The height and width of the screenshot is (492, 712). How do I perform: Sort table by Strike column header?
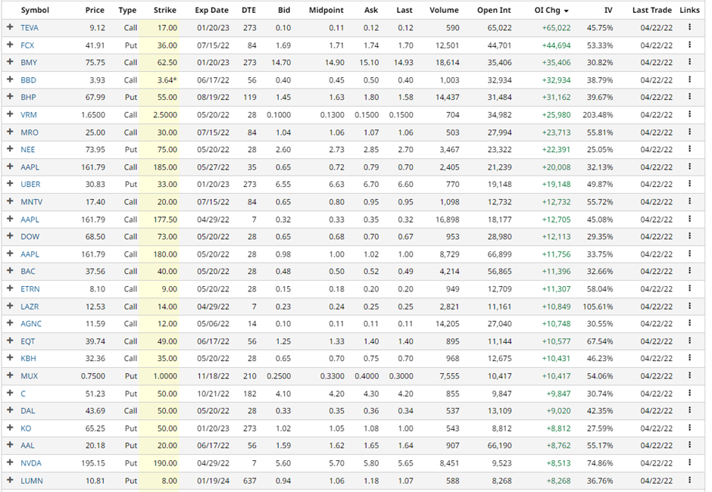point(165,10)
